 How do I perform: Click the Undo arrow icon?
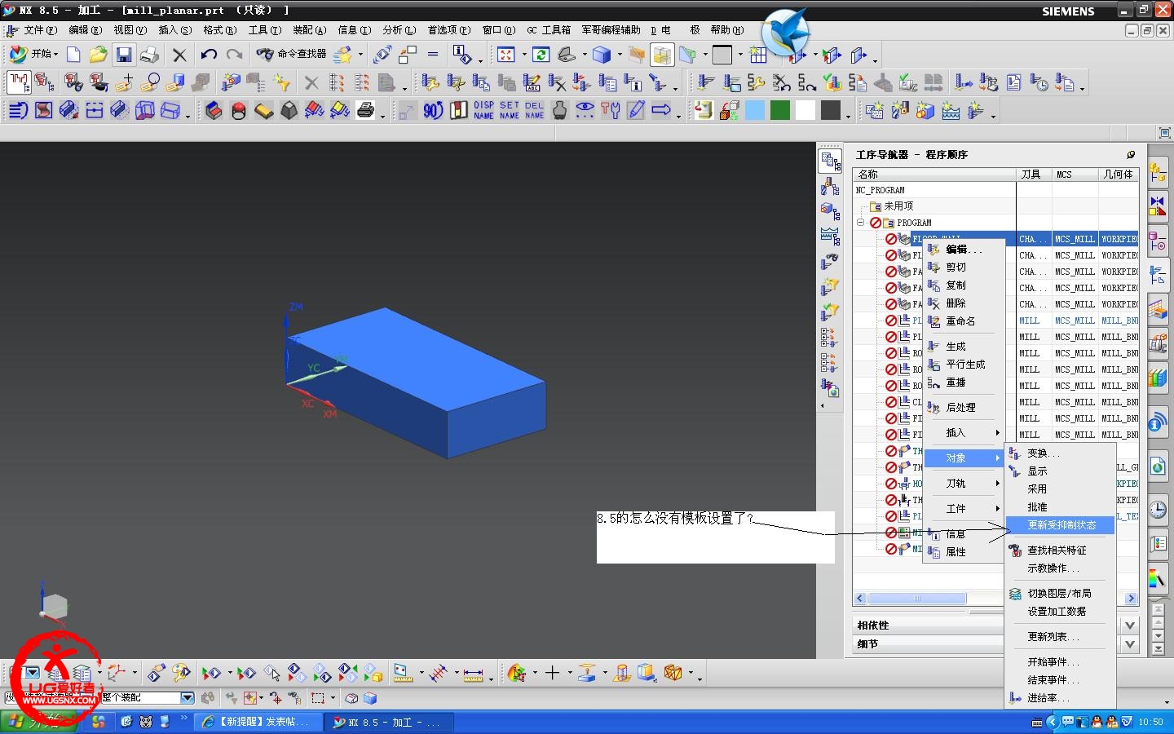[209, 55]
